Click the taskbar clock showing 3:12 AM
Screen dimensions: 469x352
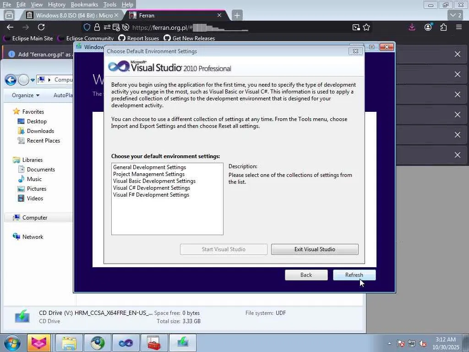pos(446,343)
